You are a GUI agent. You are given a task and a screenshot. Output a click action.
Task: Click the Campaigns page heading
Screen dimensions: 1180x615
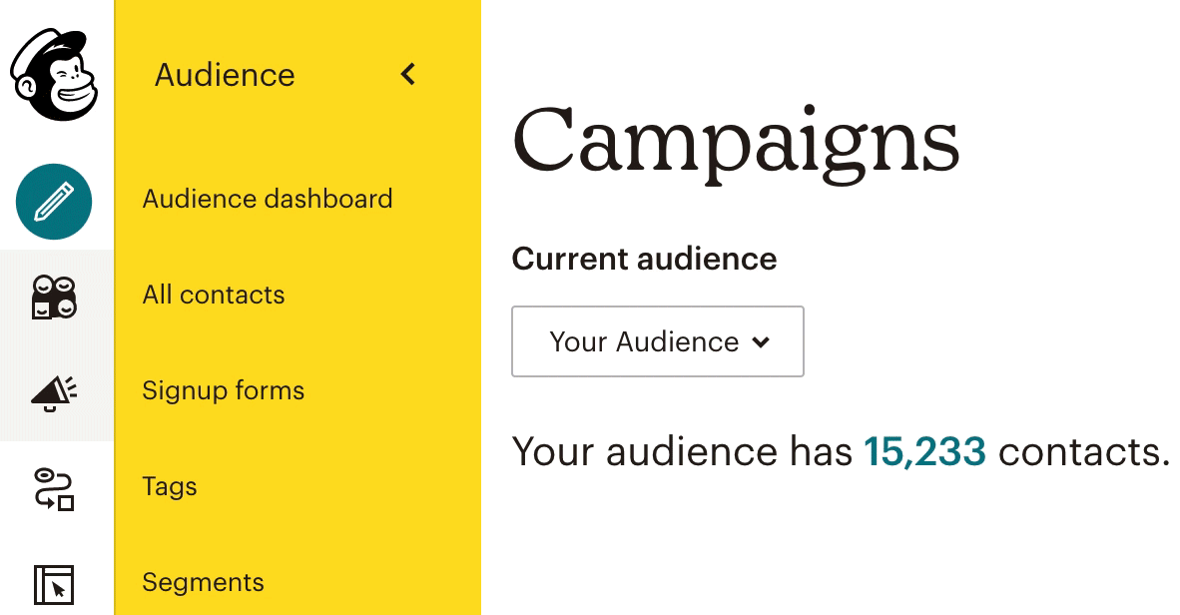[736, 140]
